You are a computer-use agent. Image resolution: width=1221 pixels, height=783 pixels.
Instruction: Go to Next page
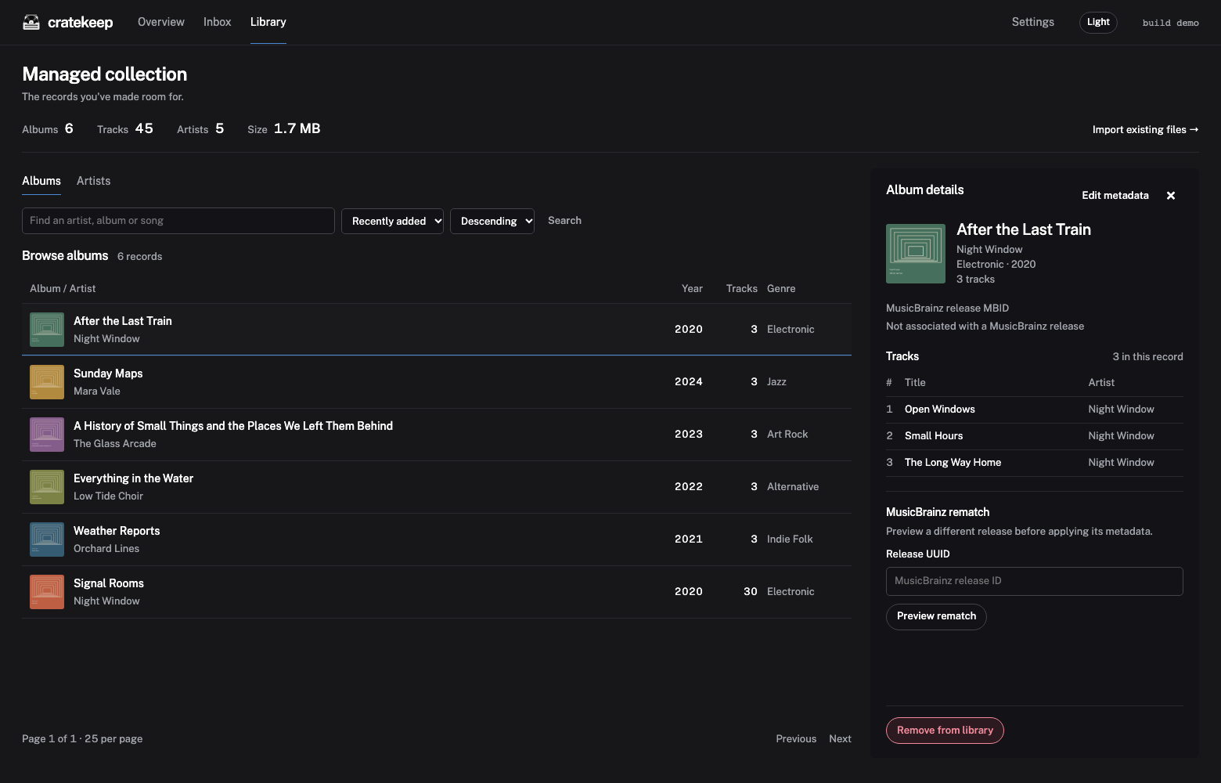(x=840, y=739)
